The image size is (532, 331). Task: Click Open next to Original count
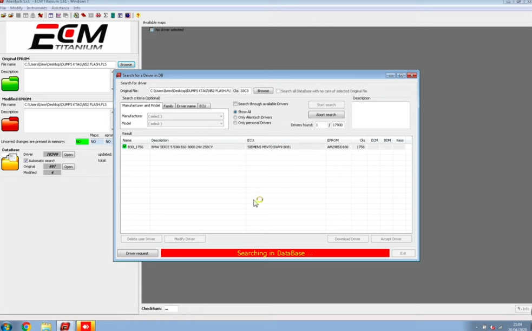coord(68,167)
